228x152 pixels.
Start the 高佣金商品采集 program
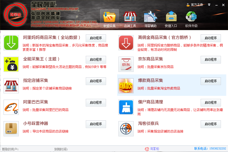point(211,38)
